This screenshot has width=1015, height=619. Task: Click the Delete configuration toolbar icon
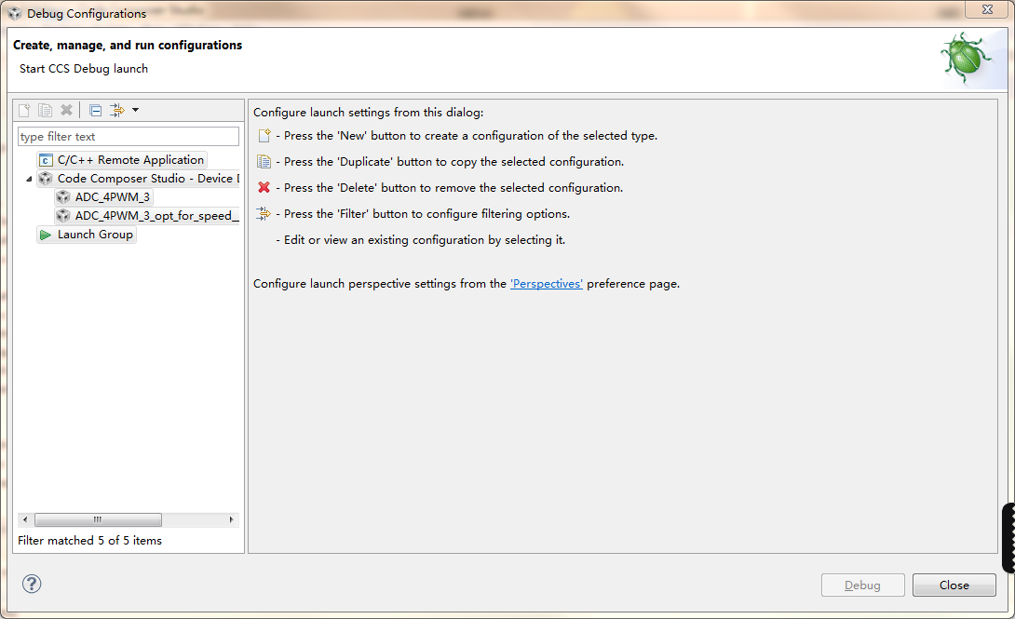coord(66,110)
